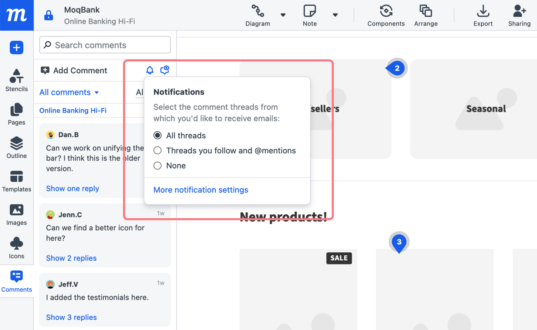This screenshot has width=537, height=330.
Task: Open the Templates panel
Action: pos(16,181)
